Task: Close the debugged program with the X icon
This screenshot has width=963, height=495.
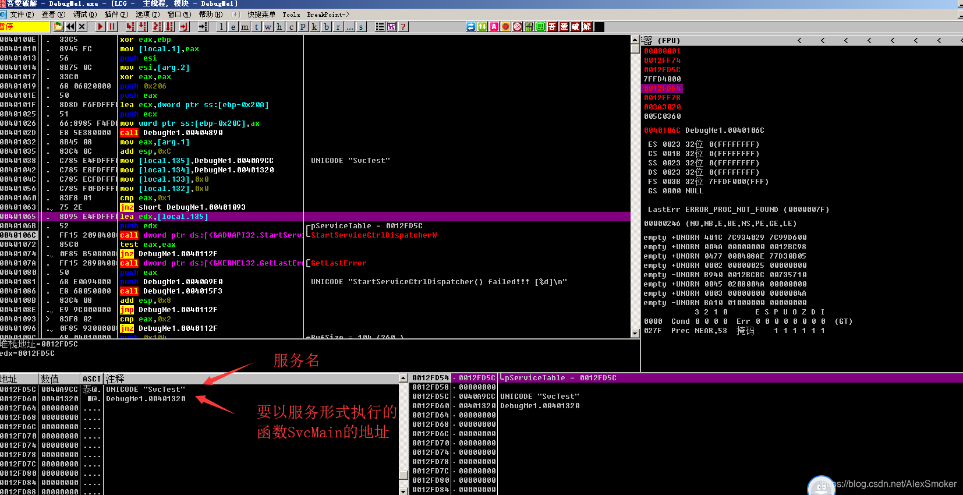Action: [x=82, y=26]
